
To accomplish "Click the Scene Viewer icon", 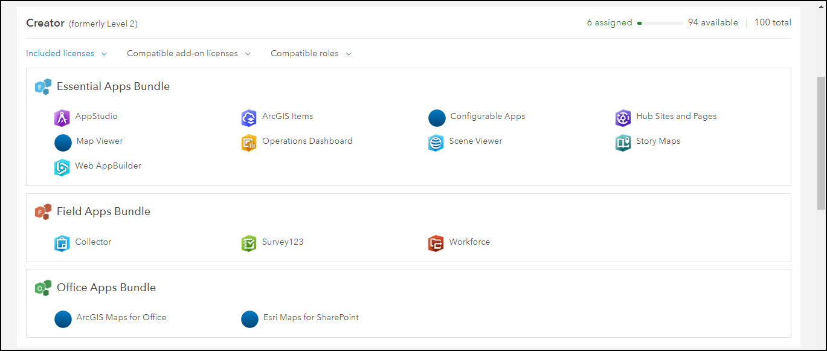I will (436, 143).
